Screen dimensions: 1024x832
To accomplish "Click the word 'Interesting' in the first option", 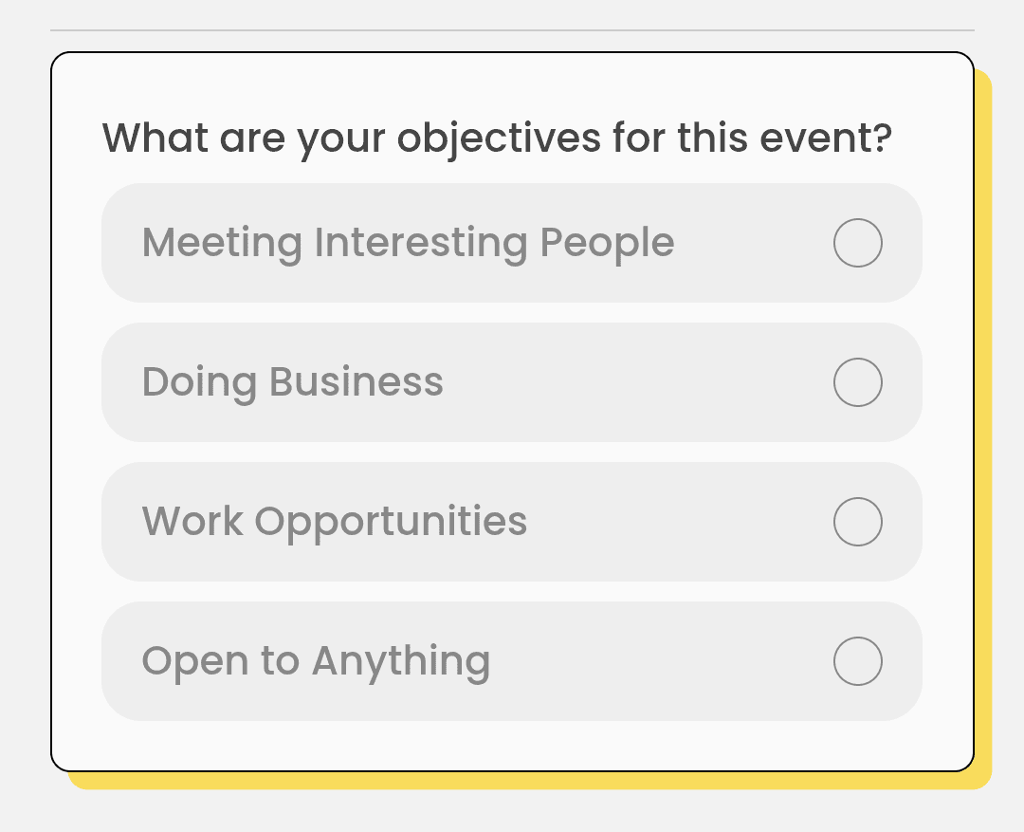I will click(421, 243).
